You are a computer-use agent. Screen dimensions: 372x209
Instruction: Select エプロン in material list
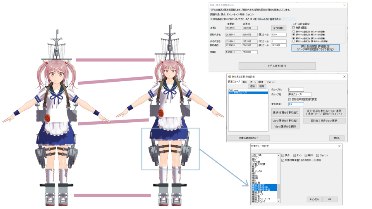pyautogui.click(x=264, y=158)
